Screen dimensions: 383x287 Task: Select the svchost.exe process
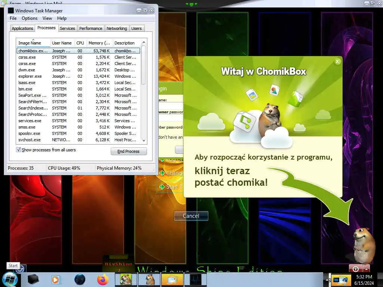coord(79,140)
